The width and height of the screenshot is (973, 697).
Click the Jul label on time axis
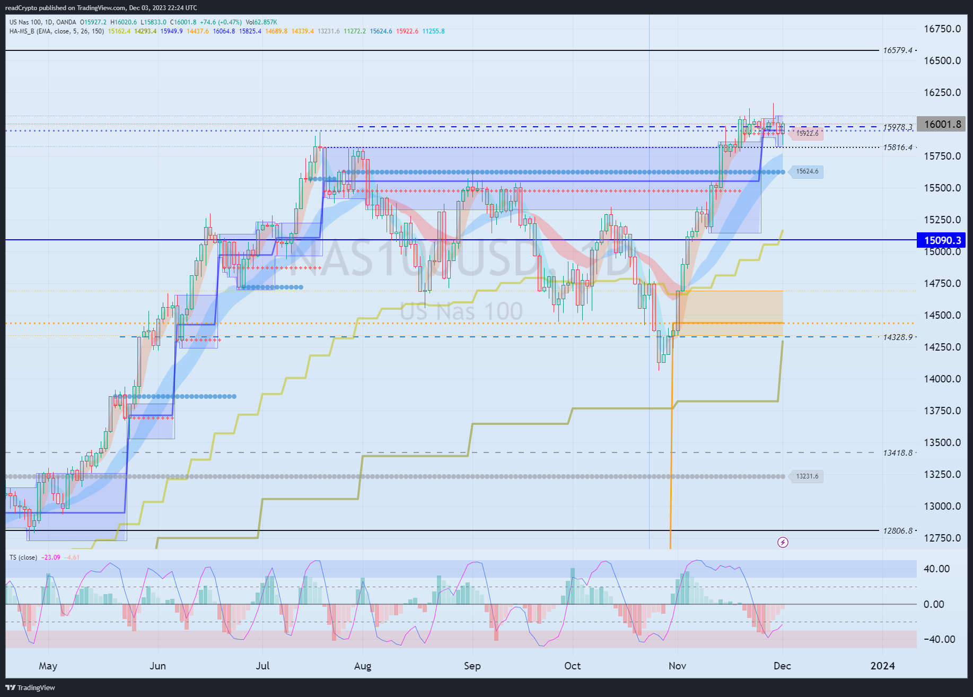[262, 666]
